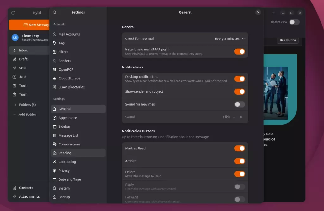Open Check for new mail interval dropdown
324x211 pixels.
pos(230,39)
